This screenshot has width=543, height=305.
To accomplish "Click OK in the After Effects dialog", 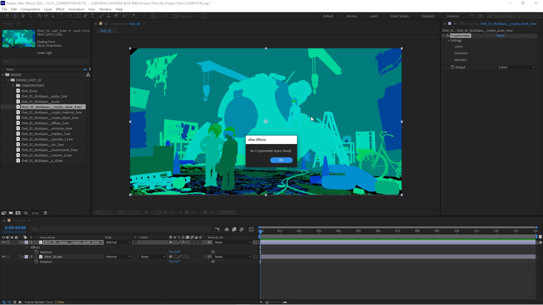I will [x=281, y=160].
